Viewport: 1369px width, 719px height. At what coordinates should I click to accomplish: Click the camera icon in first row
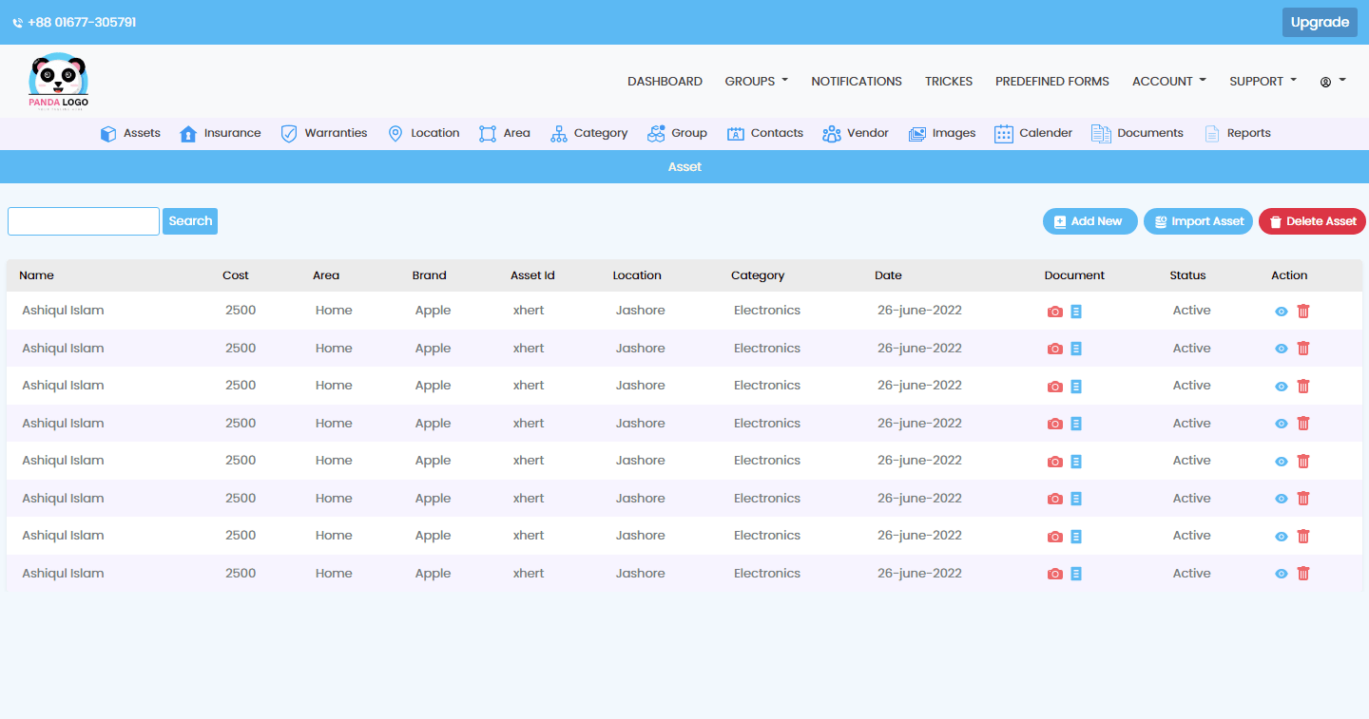1054,312
